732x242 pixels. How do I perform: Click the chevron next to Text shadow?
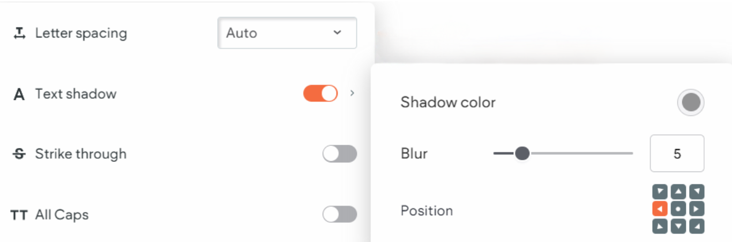coord(352,93)
